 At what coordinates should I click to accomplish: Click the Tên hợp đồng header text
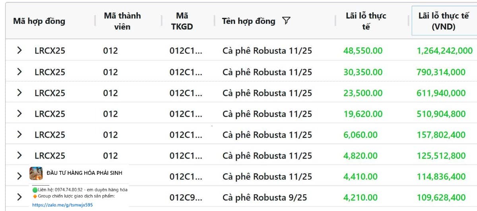[x=248, y=21]
